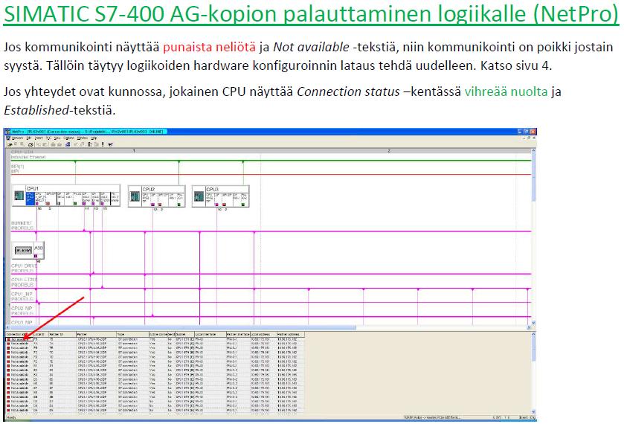
Task: Click the Ready text in status bar
Action: tap(10, 417)
